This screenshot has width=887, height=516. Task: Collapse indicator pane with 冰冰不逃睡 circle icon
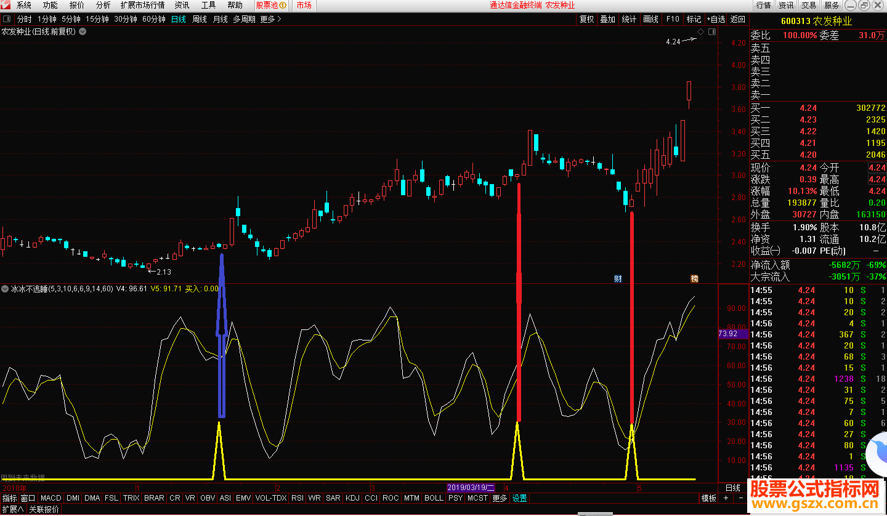tap(6, 288)
